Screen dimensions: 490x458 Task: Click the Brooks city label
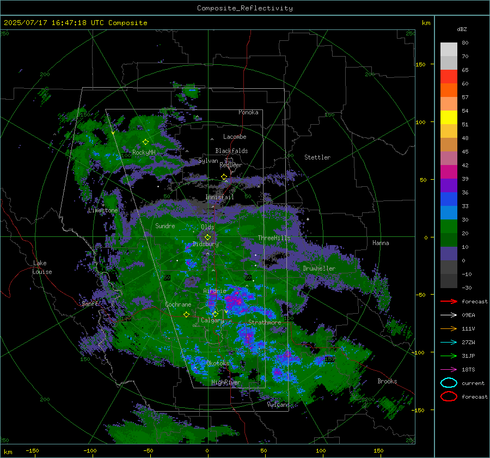(x=387, y=381)
